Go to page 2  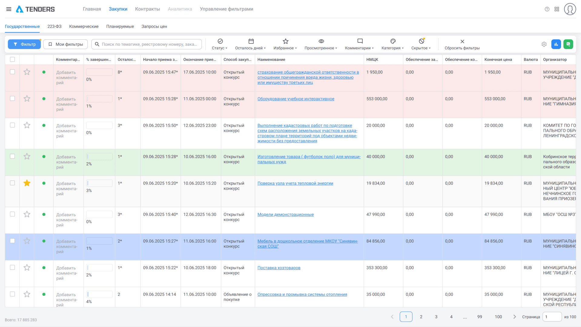coord(421,317)
